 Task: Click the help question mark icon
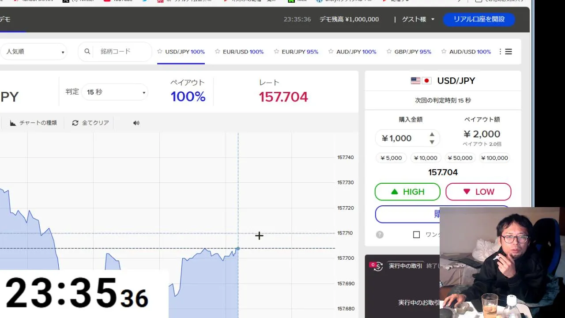point(380,235)
